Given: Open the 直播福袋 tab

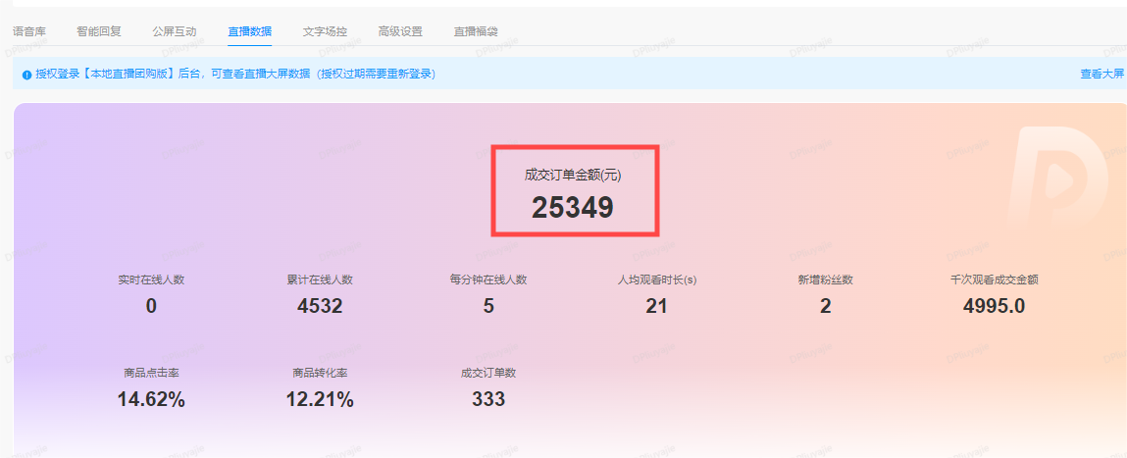Looking at the screenshot, I should click(x=476, y=31).
